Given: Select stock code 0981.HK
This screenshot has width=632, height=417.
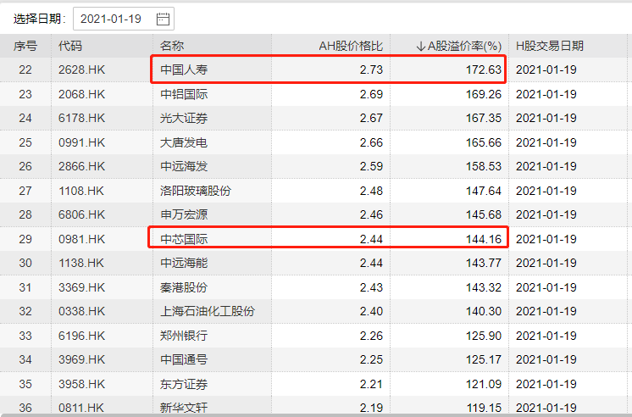Looking at the screenshot, I should click(x=82, y=239).
